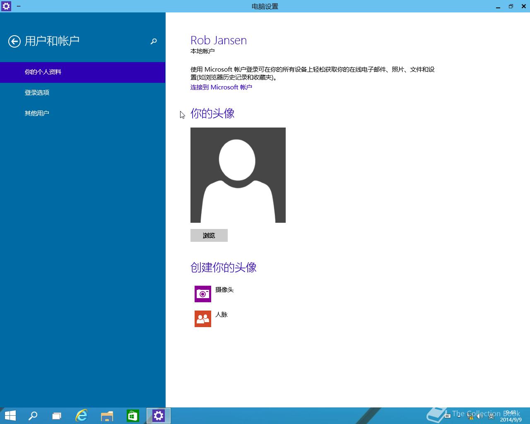Click the 人脉 label

pos(222,315)
